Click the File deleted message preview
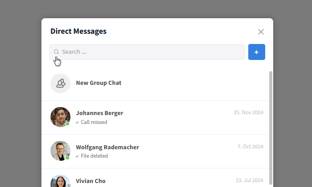The image size is (312, 187). tap(94, 156)
